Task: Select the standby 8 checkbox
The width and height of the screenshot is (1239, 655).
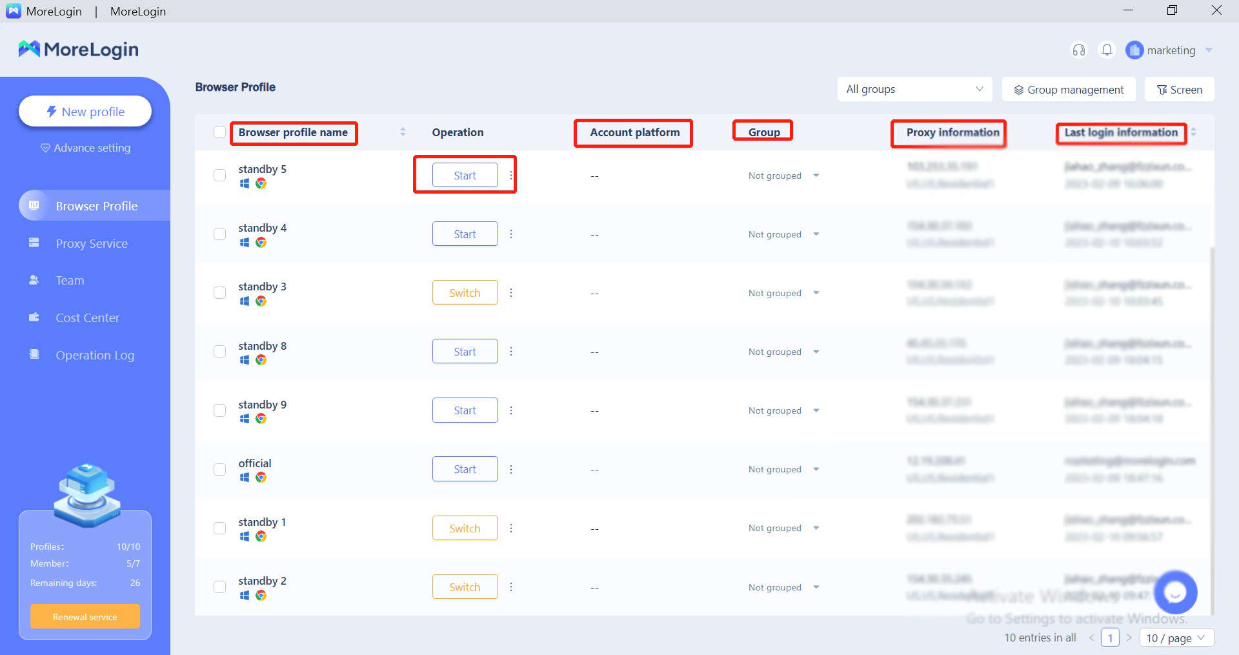Action: point(219,352)
